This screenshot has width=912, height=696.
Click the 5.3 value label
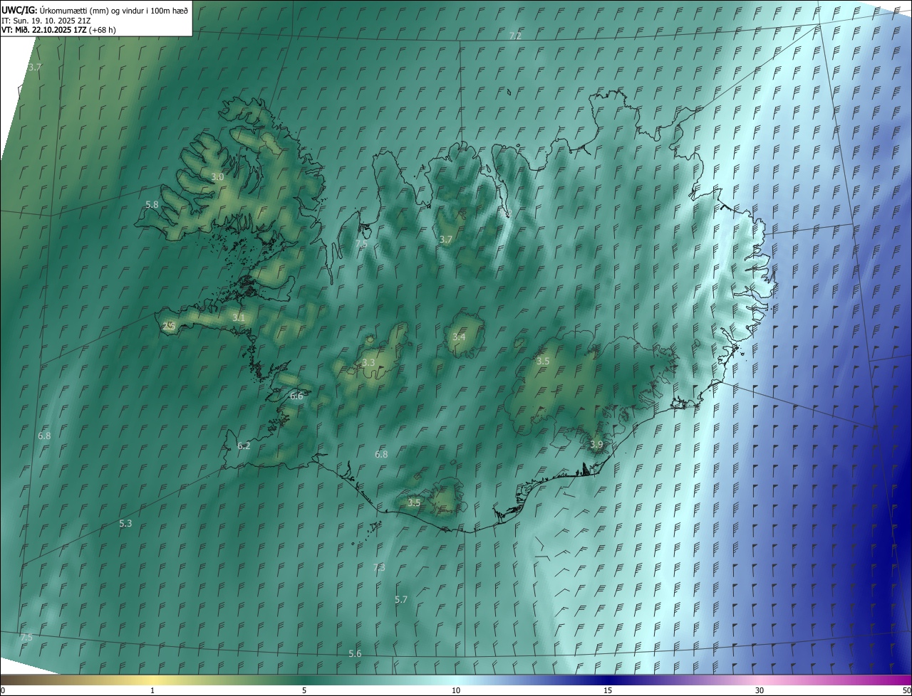(125, 523)
